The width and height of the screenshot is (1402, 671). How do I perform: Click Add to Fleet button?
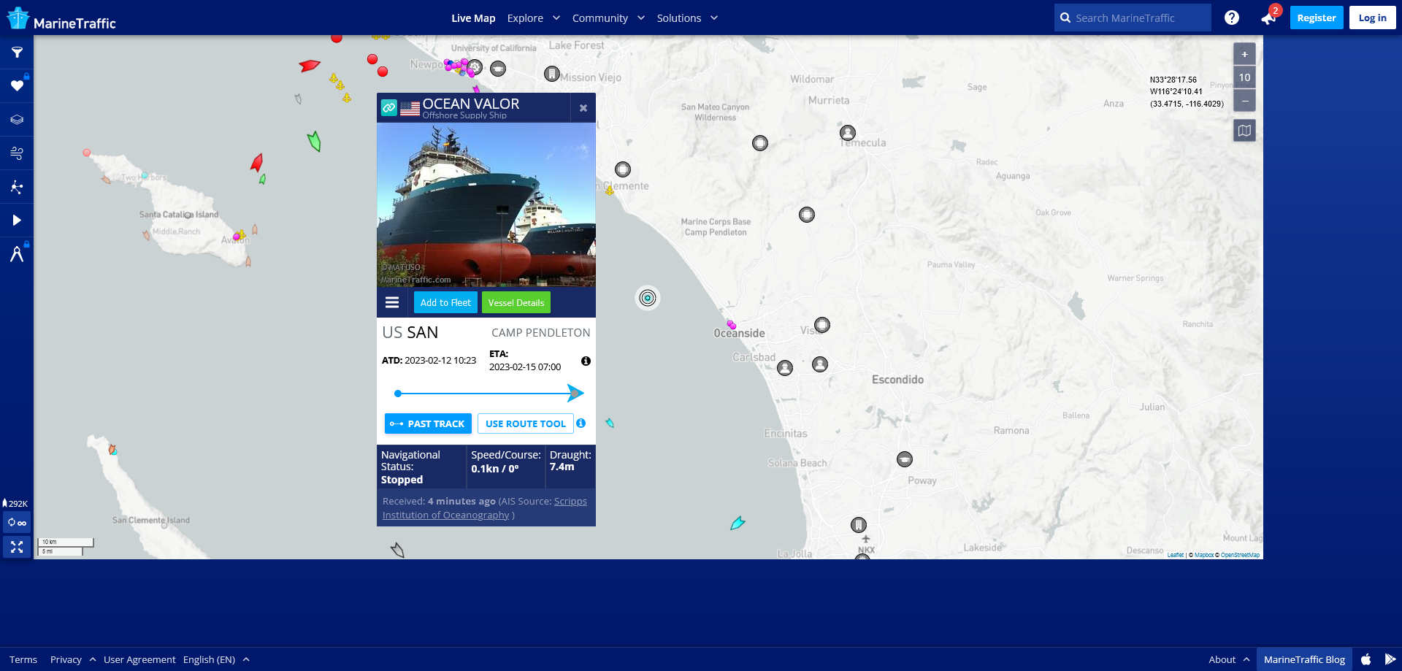(x=445, y=302)
